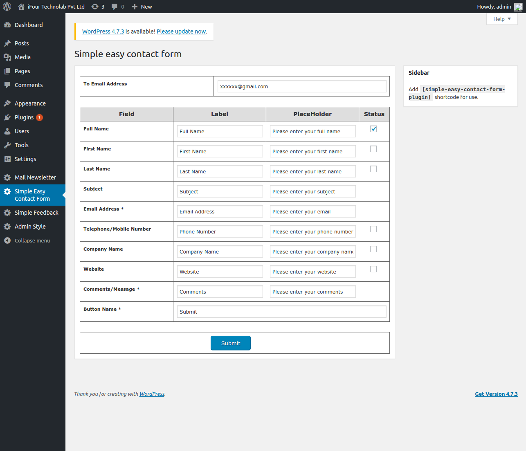Click the Dashboard gauge icon

click(x=7, y=25)
